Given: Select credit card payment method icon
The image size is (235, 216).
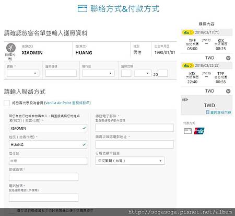Looking at the screenshot, I should click(187, 131).
